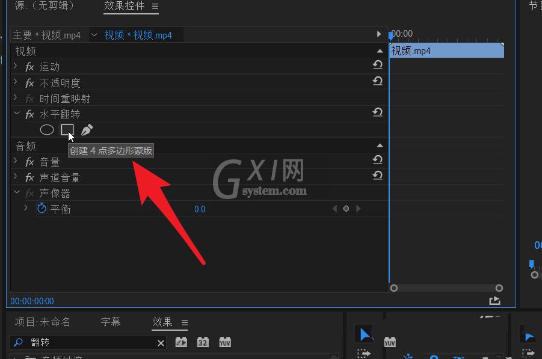Toggle the 音量 fx effect switch

tap(29, 162)
